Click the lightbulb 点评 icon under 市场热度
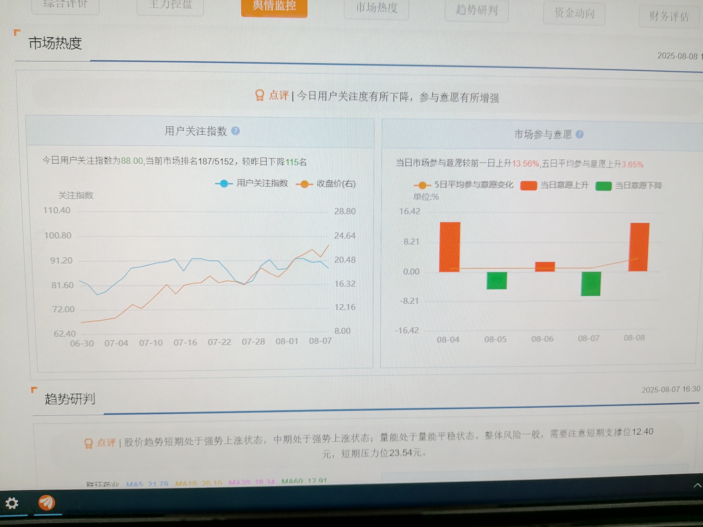The height and width of the screenshot is (527, 703). pos(260,95)
